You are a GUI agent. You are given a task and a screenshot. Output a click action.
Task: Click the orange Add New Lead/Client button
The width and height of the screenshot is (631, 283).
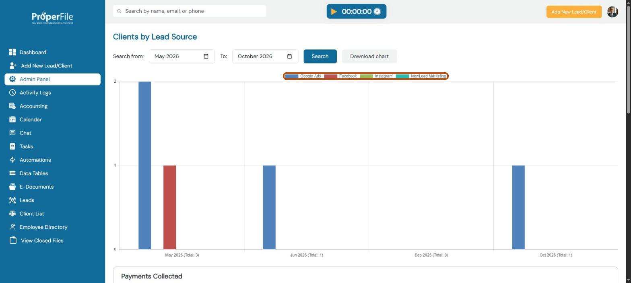click(x=574, y=12)
